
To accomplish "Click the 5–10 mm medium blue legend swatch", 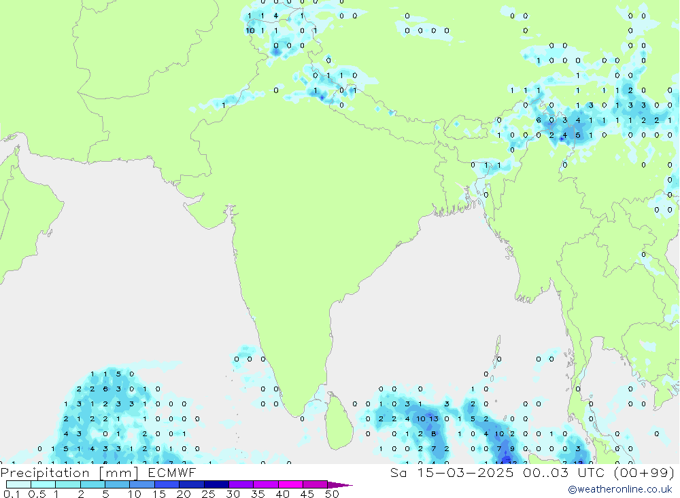I will point(117,484).
